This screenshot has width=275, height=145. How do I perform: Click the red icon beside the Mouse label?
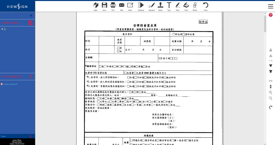pos(31,136)
